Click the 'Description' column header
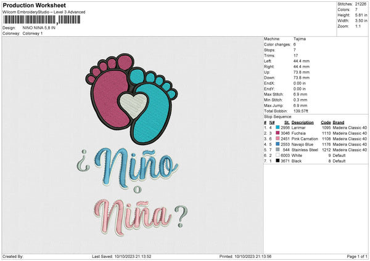Viewport: 370px width, 261px height. [x=303, y=122]
